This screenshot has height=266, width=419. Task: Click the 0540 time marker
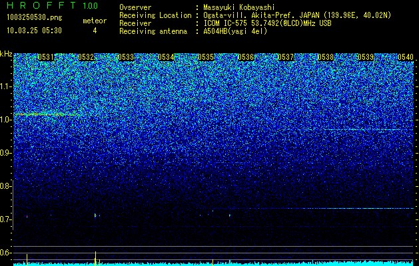point(406,57)
